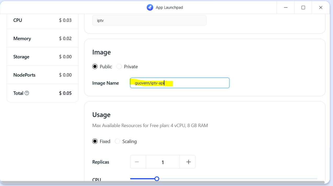Click the Memory cost row
333x186 pixels.
[x=42, y=39]
